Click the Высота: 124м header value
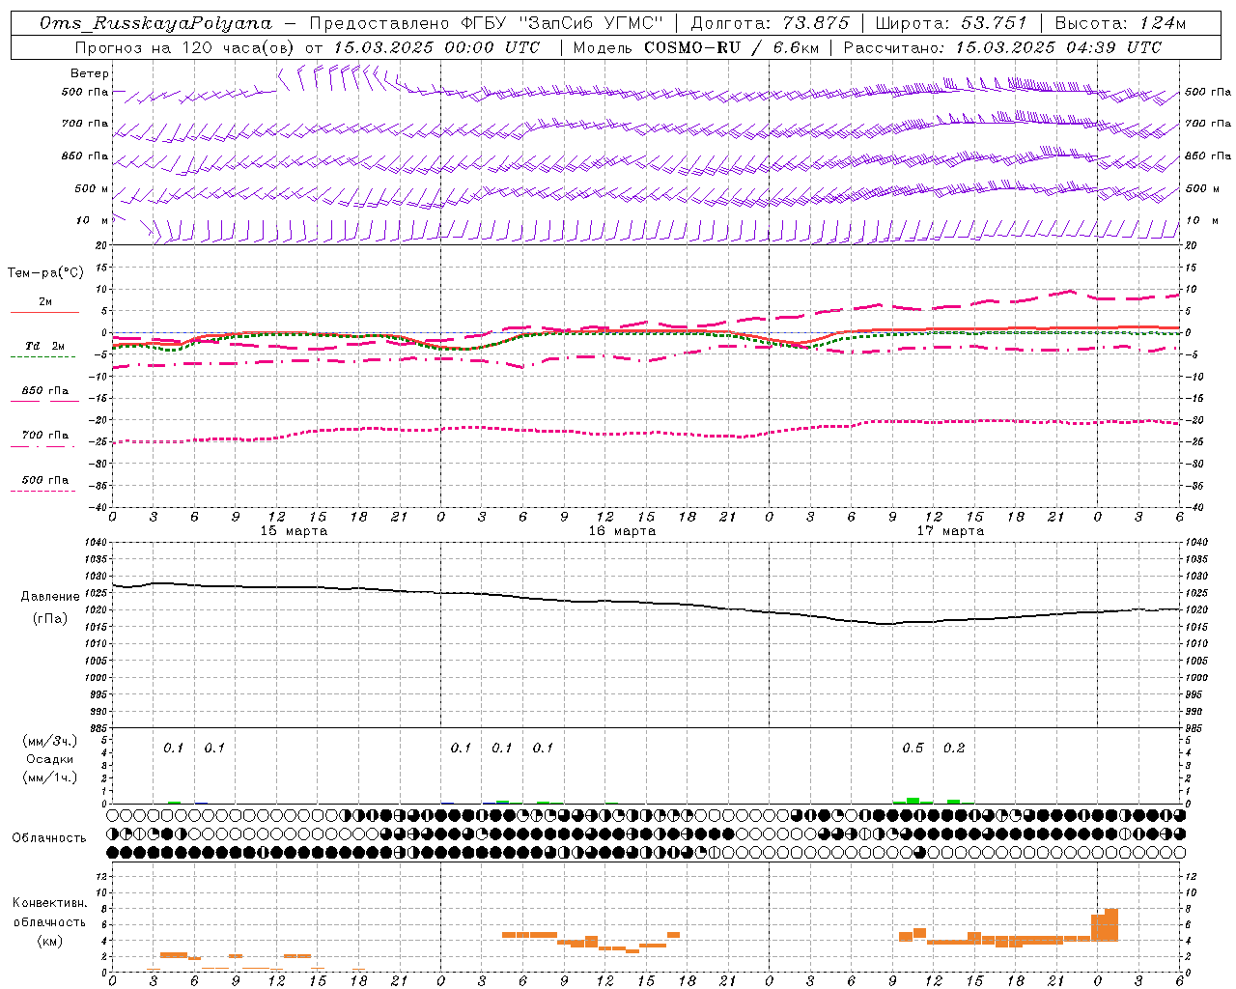Screen dimensions: 1236x989 point(1120,23)
